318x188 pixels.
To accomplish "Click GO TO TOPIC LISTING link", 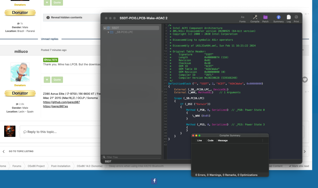I will 21,151.
